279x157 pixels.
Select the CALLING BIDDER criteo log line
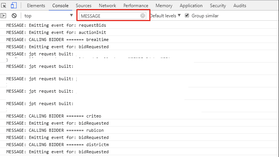[x=54, y=116]
